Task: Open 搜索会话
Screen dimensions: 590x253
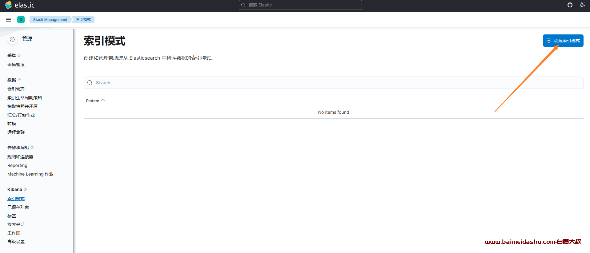Action: tap(16, 224)
